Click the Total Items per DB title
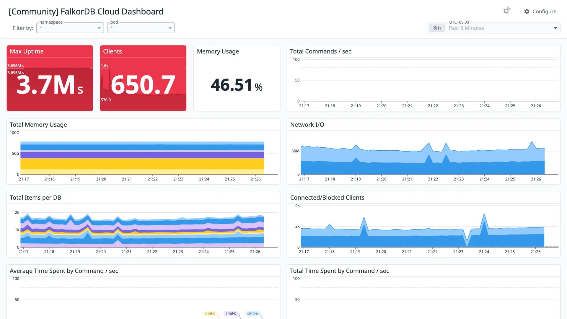This screenshot has width=567, height=319. point(35,198)
